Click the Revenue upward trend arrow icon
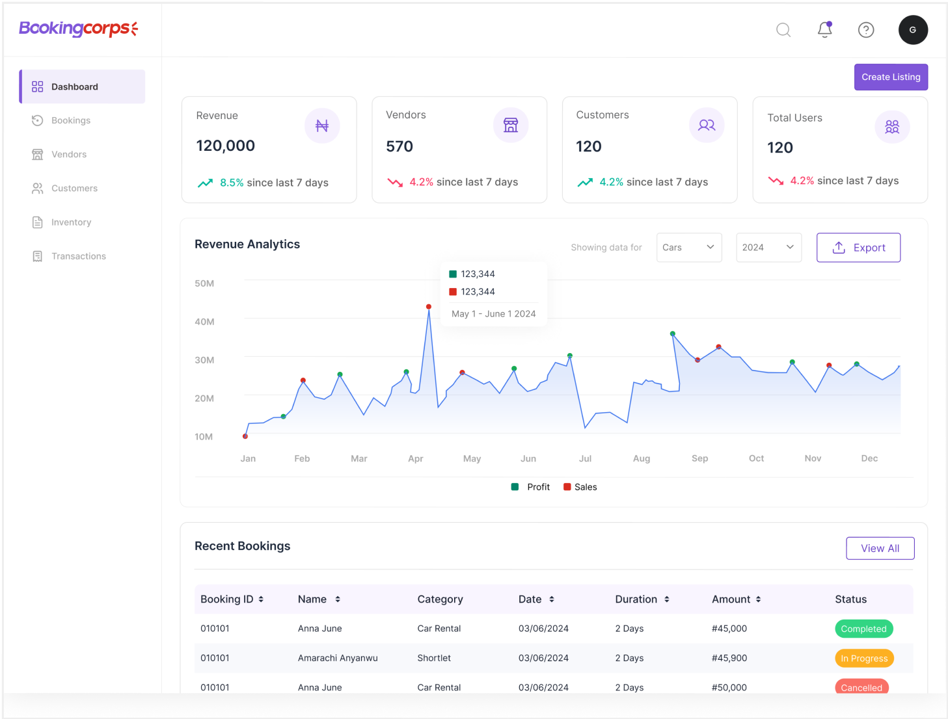Viewport: 948px width, 719px height. (x=206, y=183)
